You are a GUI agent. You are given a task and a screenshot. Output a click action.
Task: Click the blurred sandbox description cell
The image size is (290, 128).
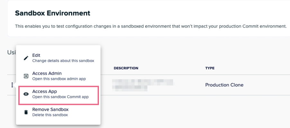tap(144, 85)
